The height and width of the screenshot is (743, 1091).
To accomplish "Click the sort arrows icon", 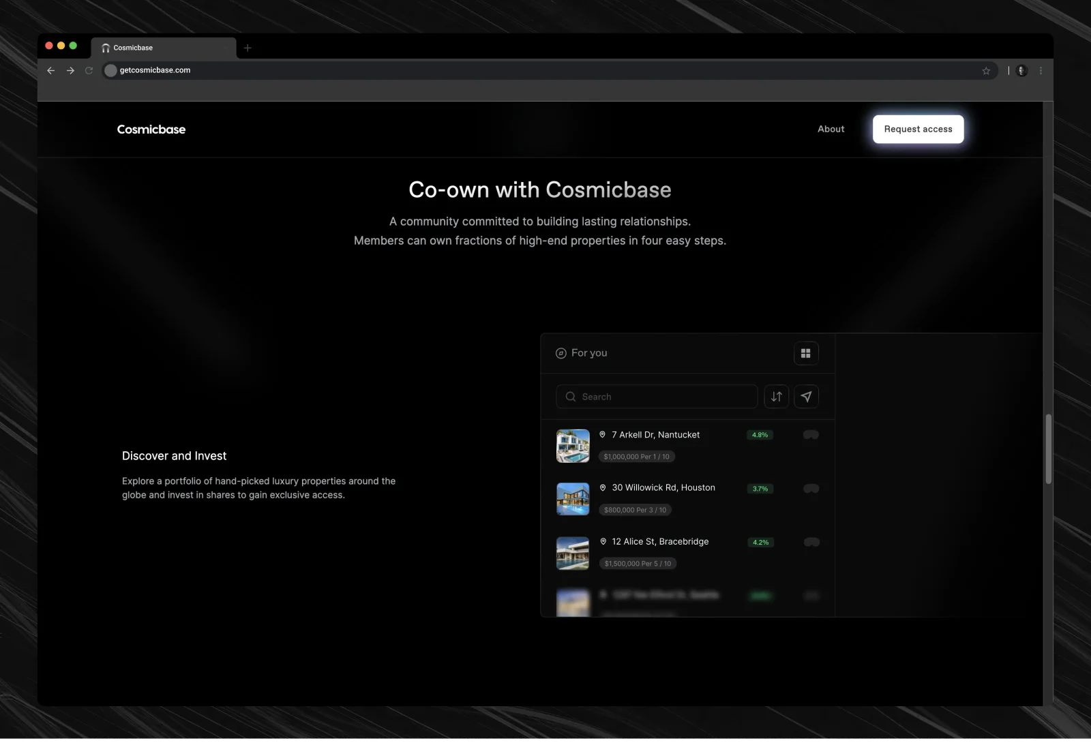I will 777,397.
